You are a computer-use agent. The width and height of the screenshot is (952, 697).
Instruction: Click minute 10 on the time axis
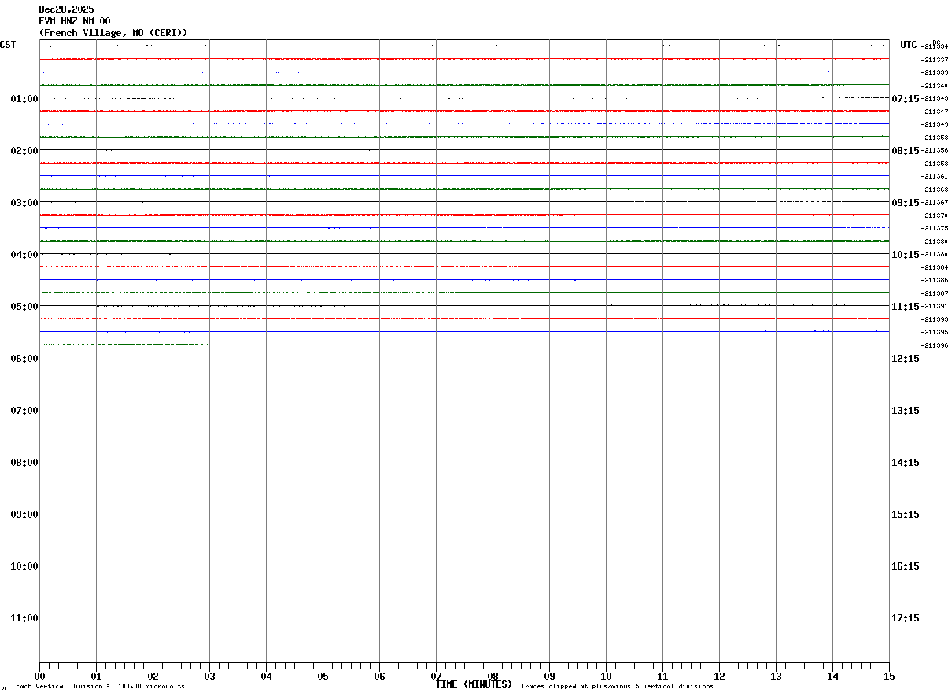[606, 677]
